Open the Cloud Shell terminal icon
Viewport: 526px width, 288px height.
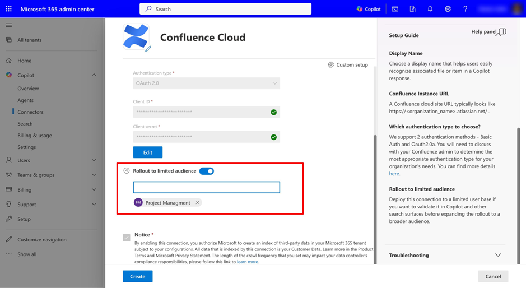point(395,9)
